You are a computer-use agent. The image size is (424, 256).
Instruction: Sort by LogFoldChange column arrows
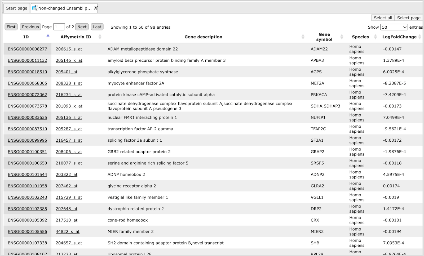click(420, 37)
